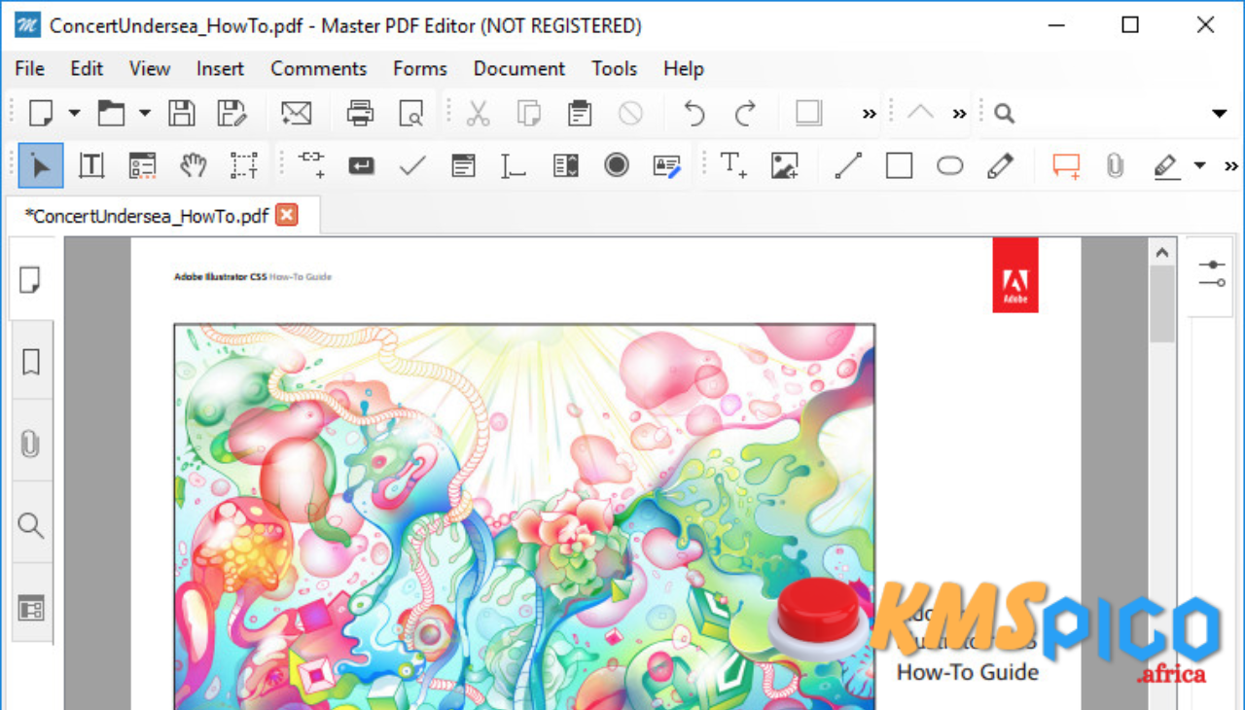Screen dimensions: 1245x710
Task: Open the search options dropdown arrow
Action: (1220, 114)
